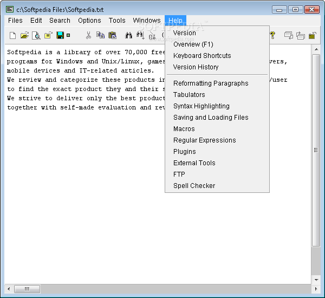Click the yellow folder with lines reopen icon
Viewport: 325px width, 298px height.
(48, 35)
